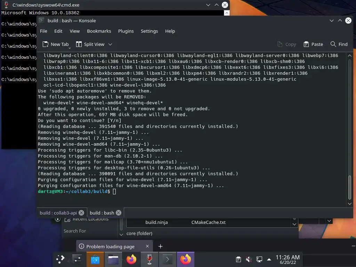Open a new Firefox tab with plus button
The image size is (356, 267).
pyautogui.click(x=160, y=246)
